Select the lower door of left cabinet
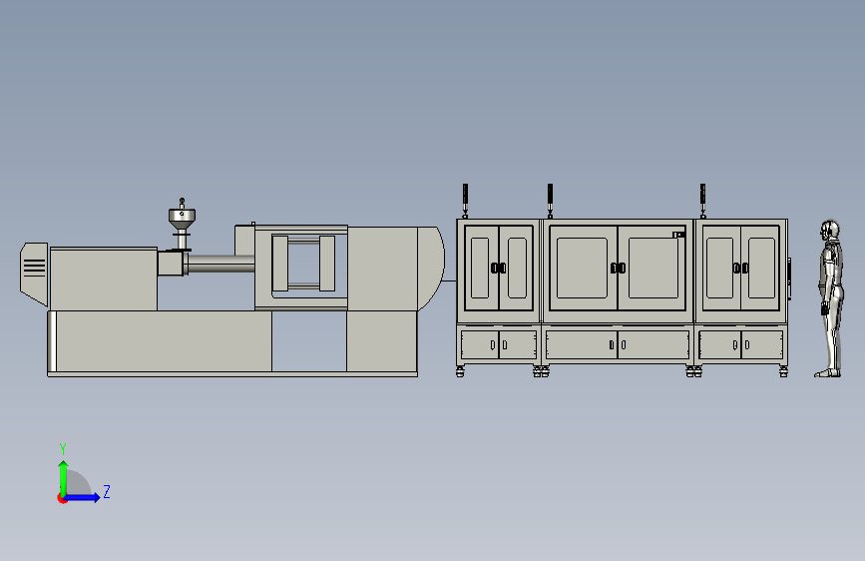The image size is (865, 561). pyautogui.click(x=499, y=344)
